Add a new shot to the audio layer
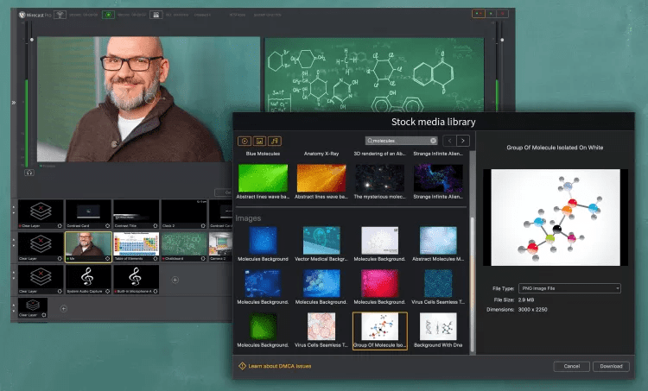The height and width of the screenshot is (391, 648). 175,280
